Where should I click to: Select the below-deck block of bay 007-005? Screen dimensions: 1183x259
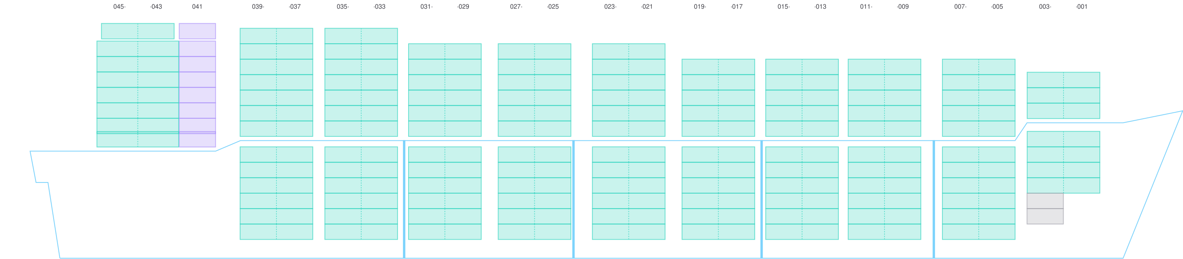(978, 193)
